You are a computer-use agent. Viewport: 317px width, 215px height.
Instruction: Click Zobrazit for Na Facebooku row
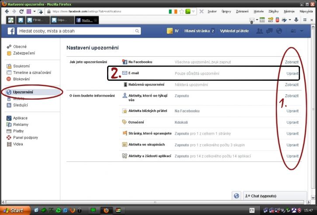(292, 62)
